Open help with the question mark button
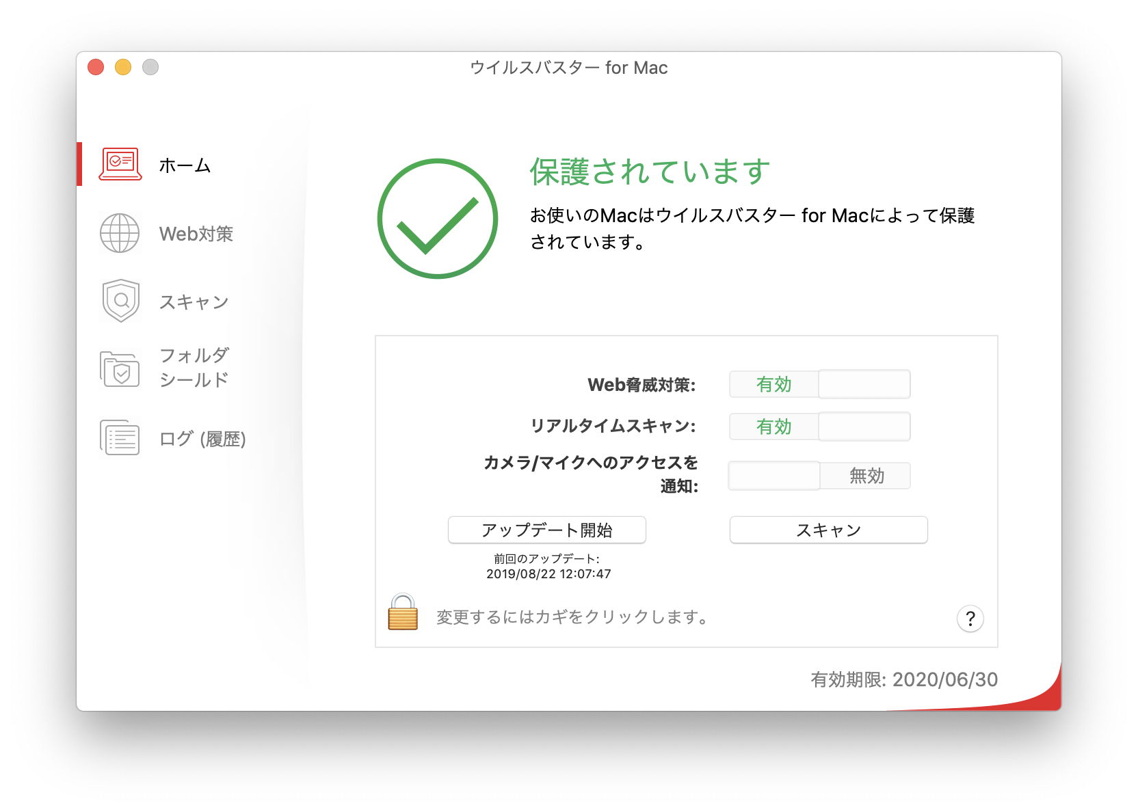 pyautogui.click(x=970, y=619)
